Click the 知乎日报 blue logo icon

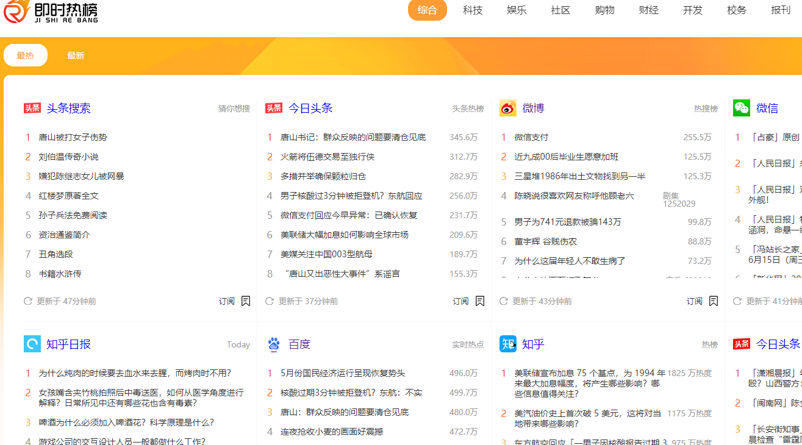32,344
